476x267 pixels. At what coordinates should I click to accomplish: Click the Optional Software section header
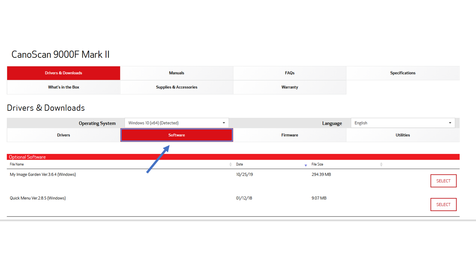[233, 157]
